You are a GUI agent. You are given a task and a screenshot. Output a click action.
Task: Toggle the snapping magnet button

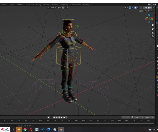click(x=63, y=8)
